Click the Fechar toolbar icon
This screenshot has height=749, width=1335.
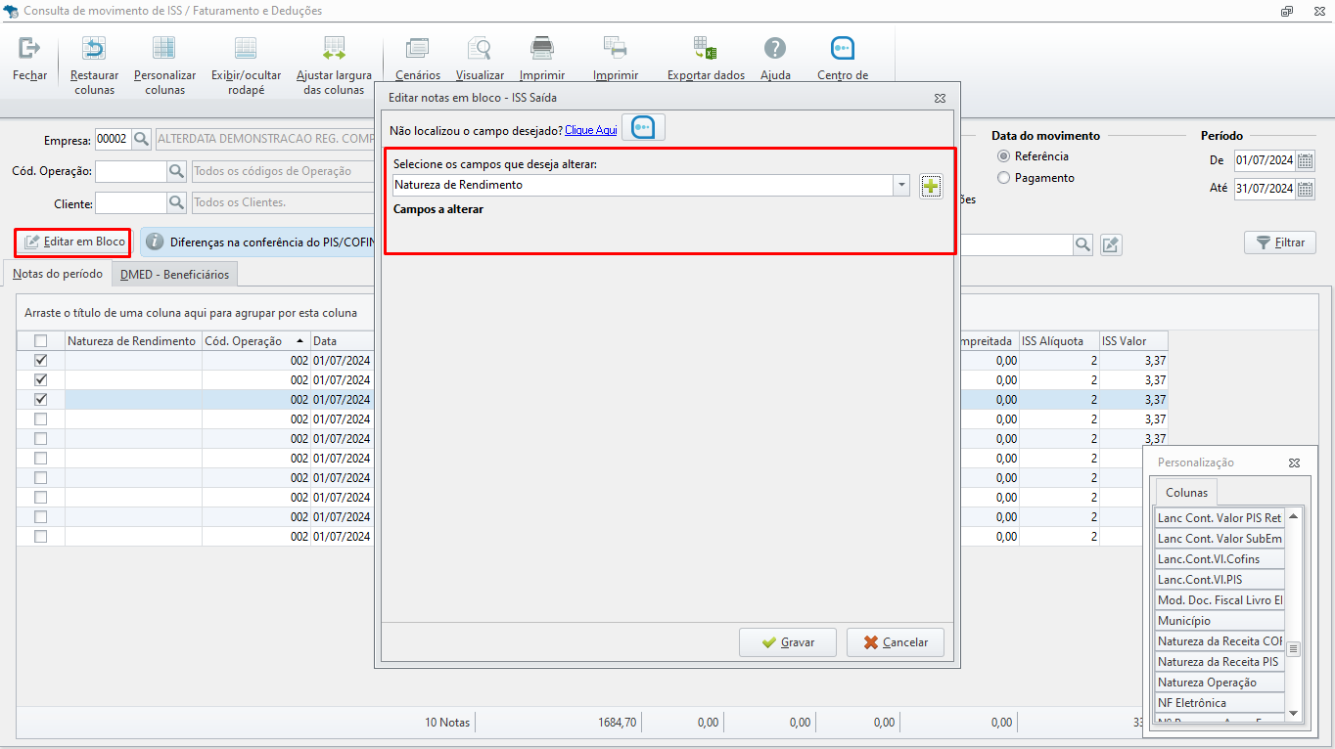pyautogui.click(x=29, y=48)
